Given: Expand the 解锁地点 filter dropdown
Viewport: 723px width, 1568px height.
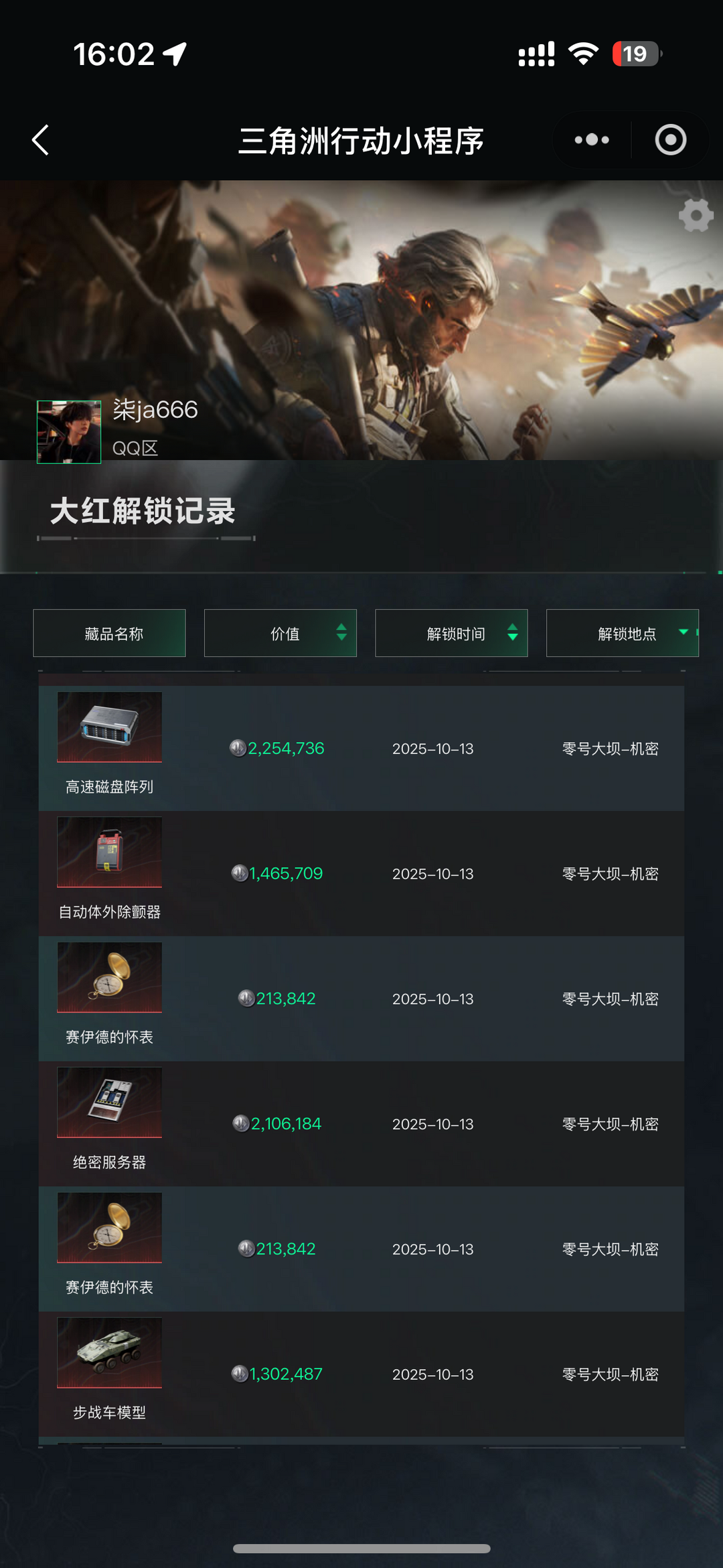Looking at the screenshot, I should 684,632.
